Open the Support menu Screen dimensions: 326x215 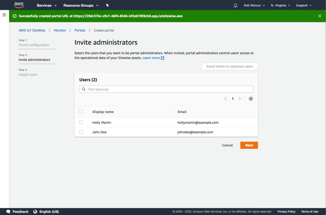coord(304,6)
